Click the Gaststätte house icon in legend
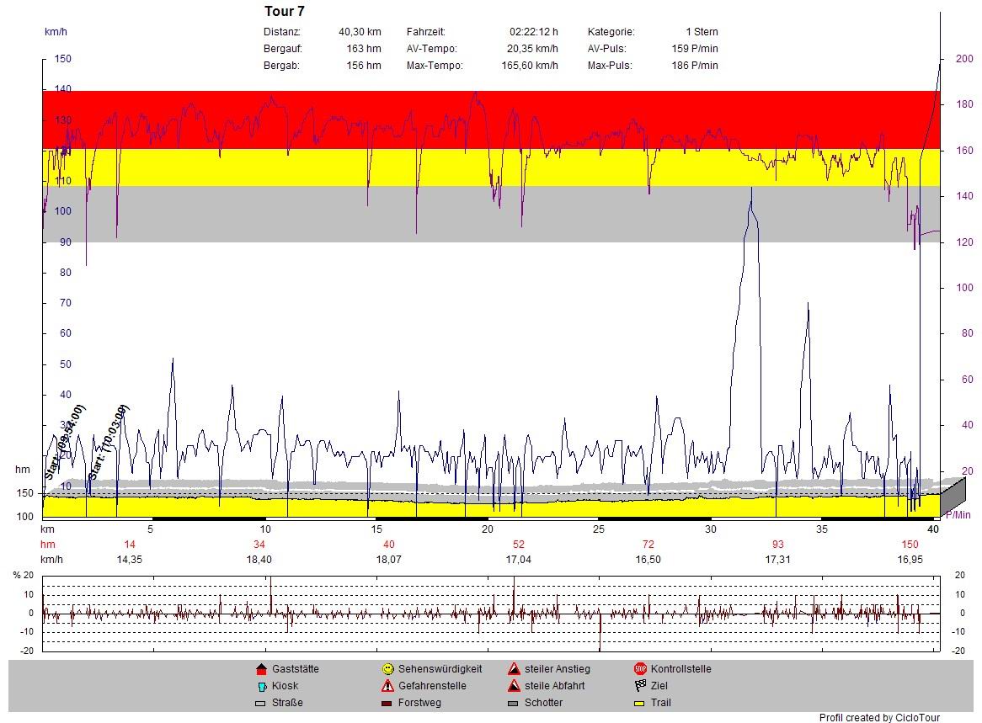This screenshot has height=723, width=982. tap(260, 669)
